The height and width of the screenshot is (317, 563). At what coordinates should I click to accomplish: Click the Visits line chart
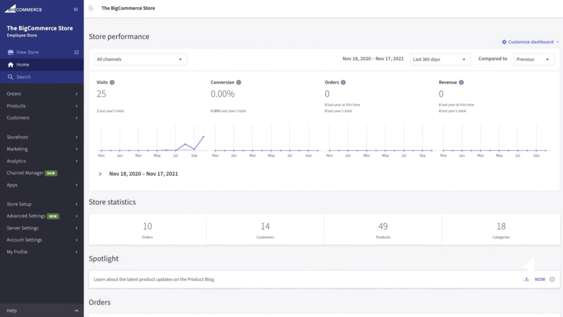pos(153,140)
